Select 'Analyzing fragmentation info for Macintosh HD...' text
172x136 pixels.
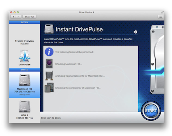pos(80,76)
